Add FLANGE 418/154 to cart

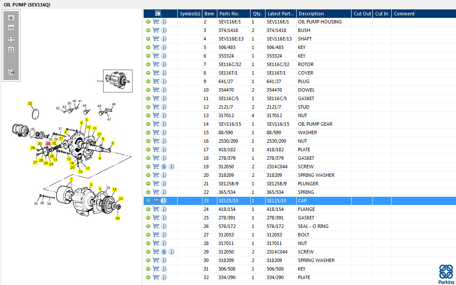[156, 209]
